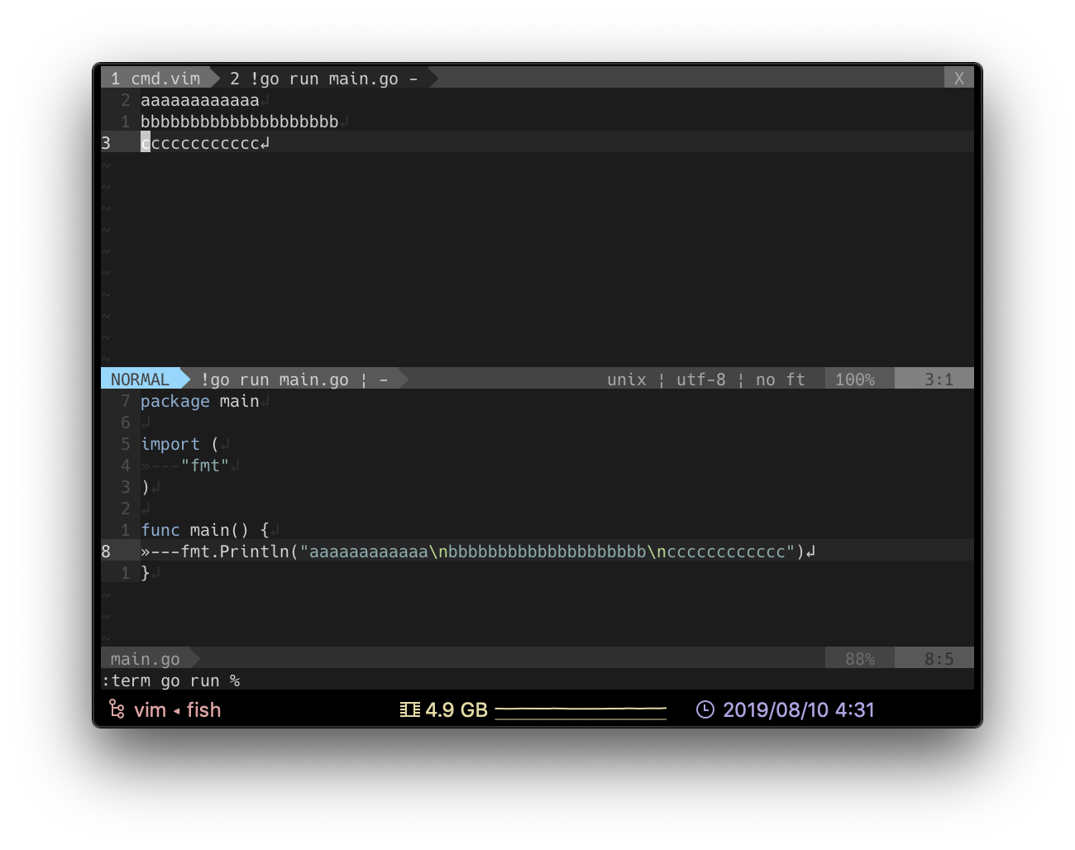
Task: Click the '88%' scroll percentage indicator
Action: pyautogui.click(x=859, y=658)
